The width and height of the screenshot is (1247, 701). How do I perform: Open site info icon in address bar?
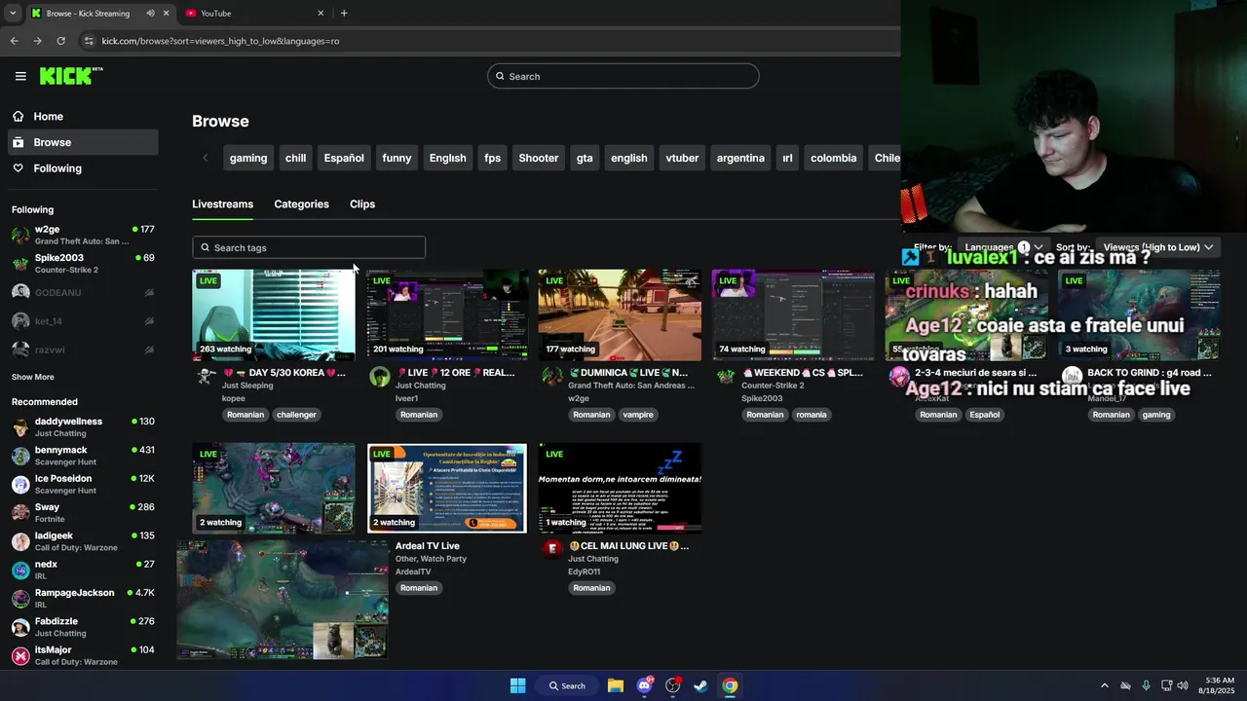pyautogui.click(x=89, y=41)
